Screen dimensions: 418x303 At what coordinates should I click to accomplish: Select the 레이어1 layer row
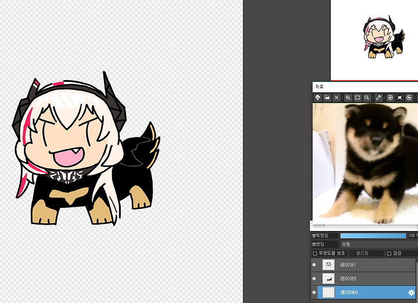coord(363,265)
